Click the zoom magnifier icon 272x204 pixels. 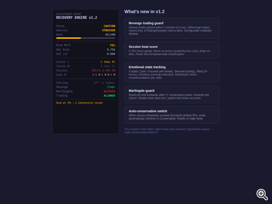tap(262, 195)
